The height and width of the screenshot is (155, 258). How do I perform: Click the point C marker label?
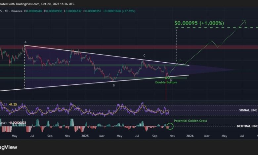(x=144, y=56)
